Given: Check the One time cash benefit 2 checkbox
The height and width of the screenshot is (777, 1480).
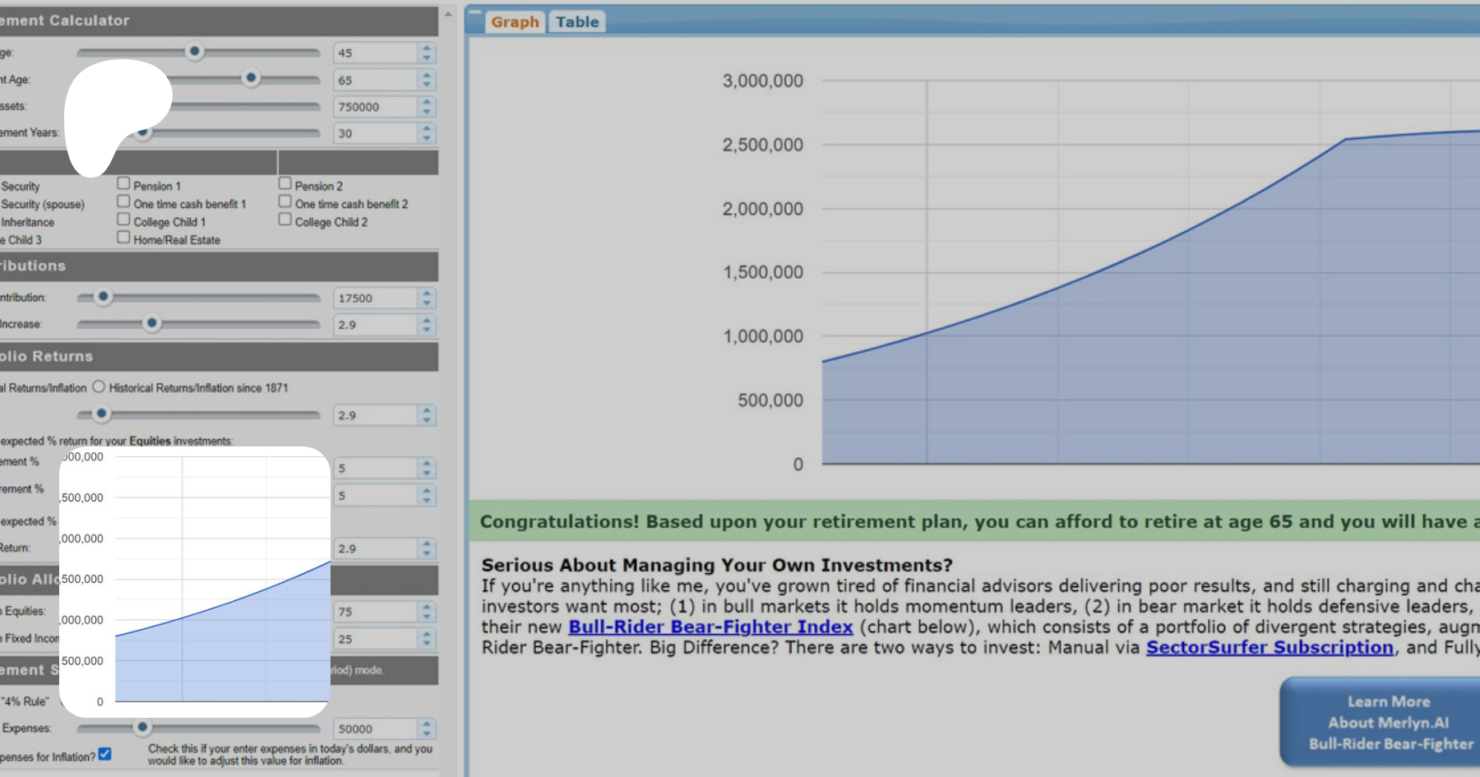Looking at the screenshot, I should (x=285, y=201).
